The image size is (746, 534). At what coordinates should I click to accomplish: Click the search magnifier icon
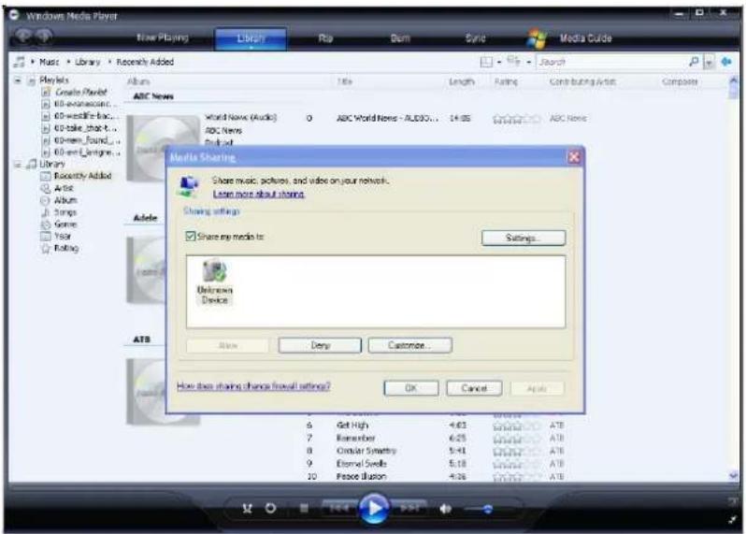(x=695, y=62)
